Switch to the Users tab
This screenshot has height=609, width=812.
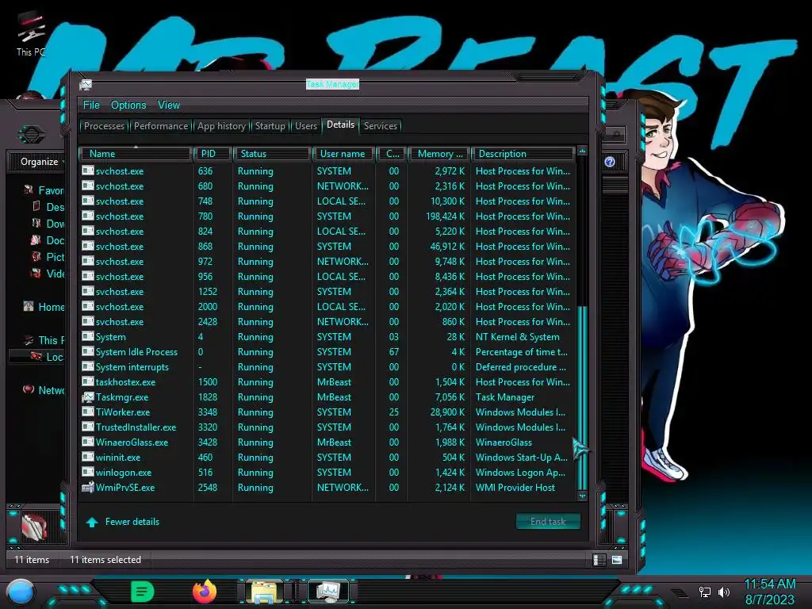tap(305, 126)
